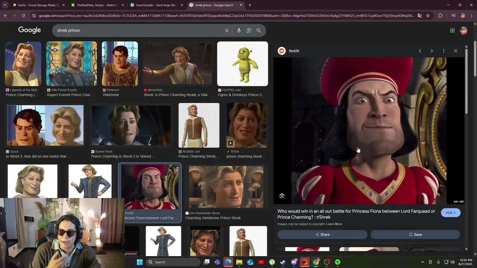The width and height of the screenshot is (477, 268).
Task: Focus the 'shrek prince' search field
Action: tap(138, 31)
